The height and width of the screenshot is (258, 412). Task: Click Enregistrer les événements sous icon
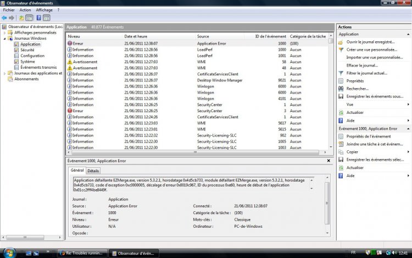pos(341,96)
